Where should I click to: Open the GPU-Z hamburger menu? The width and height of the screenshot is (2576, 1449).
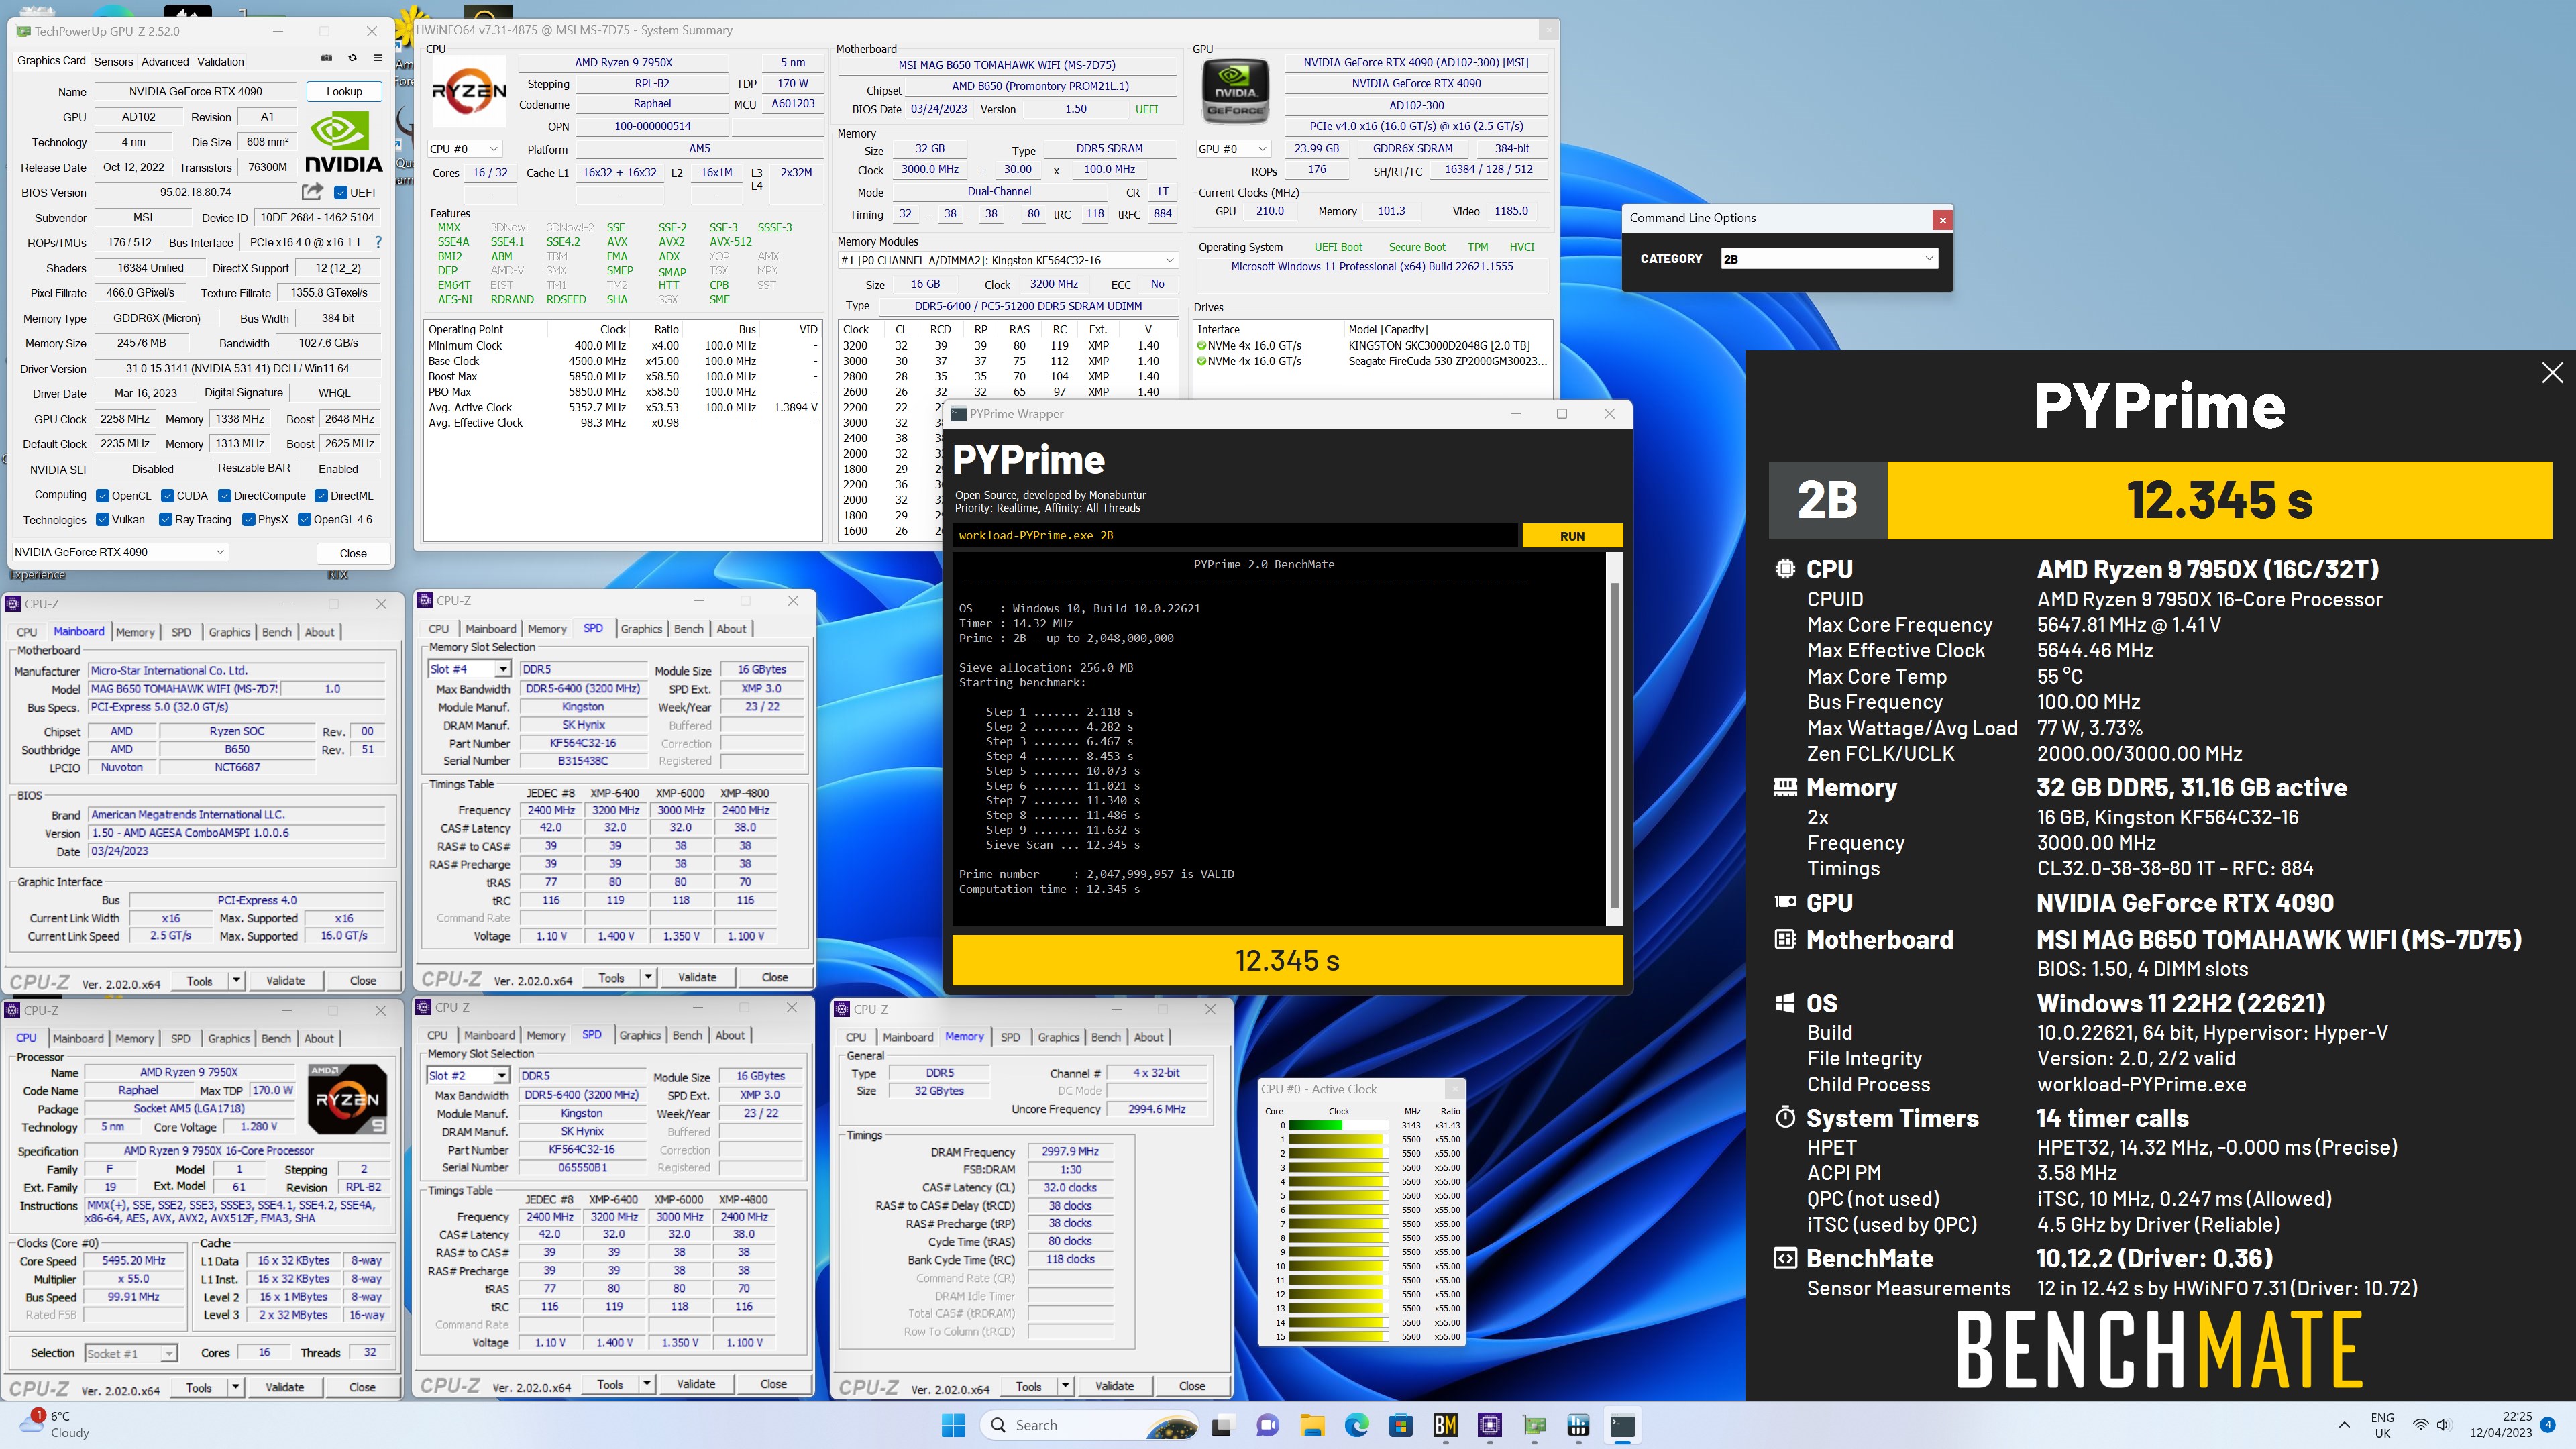point(378,58)
